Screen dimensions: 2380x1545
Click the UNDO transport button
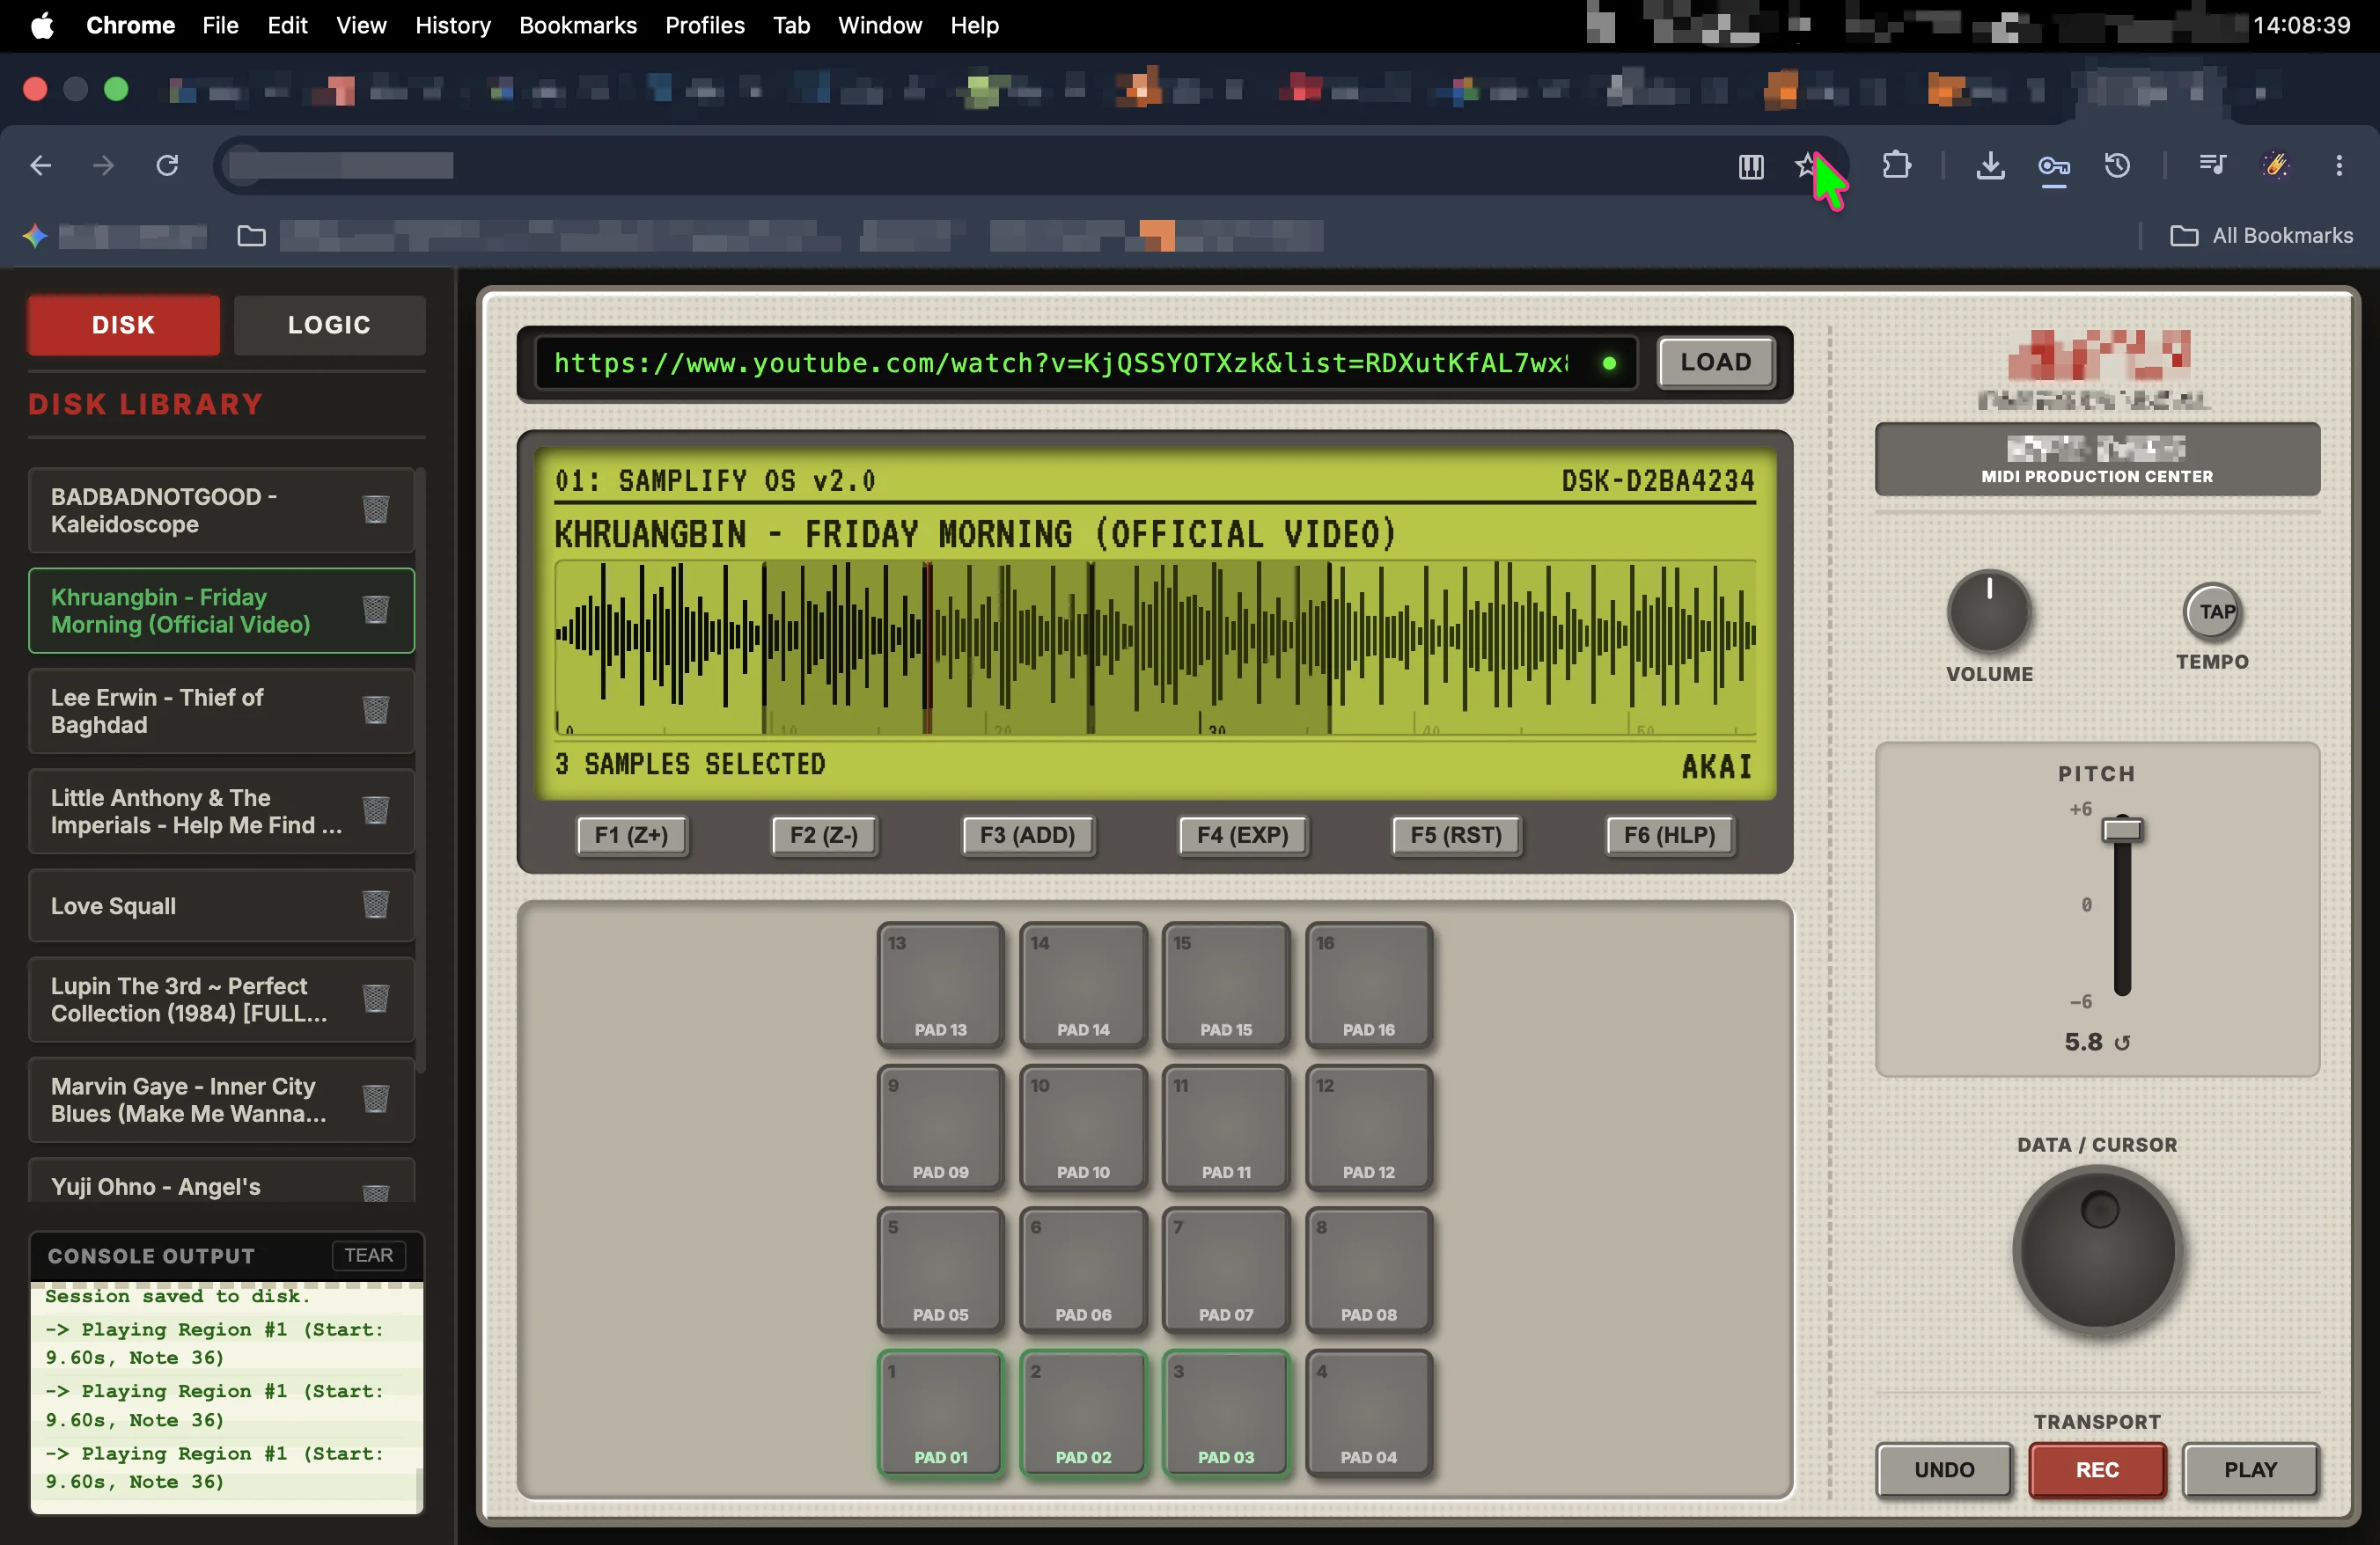click(x=1944, y=1470)
